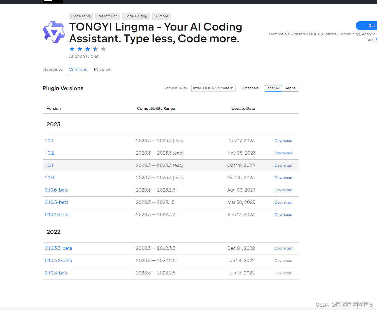Open the Reviews tab
The width and height of the screenshot is (377, 310).
103,69
